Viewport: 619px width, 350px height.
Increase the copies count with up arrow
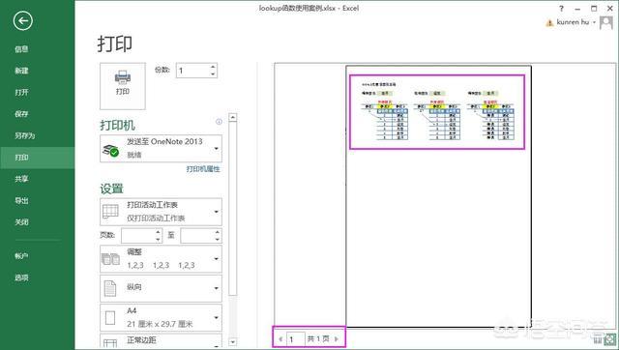coord(213,68)
